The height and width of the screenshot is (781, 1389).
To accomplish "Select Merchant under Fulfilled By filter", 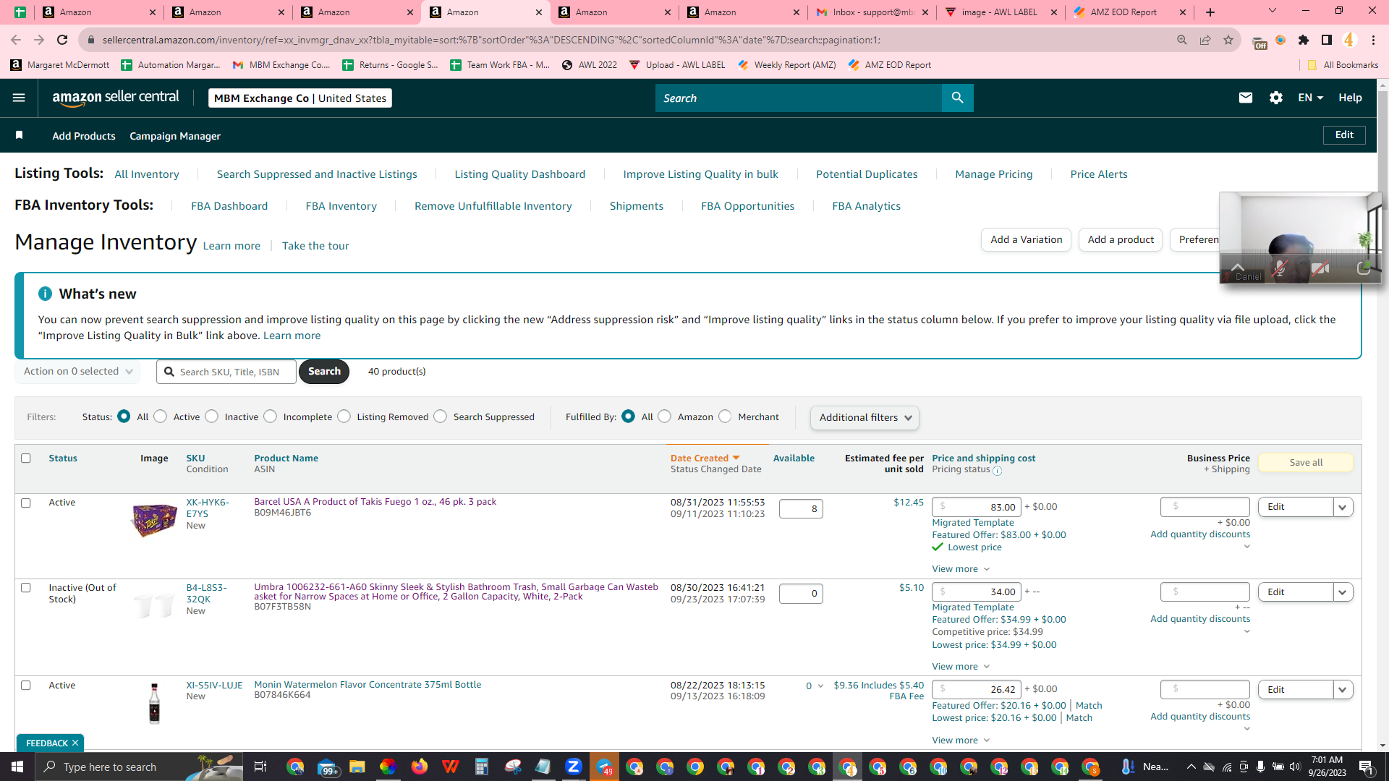I will 726,417.
